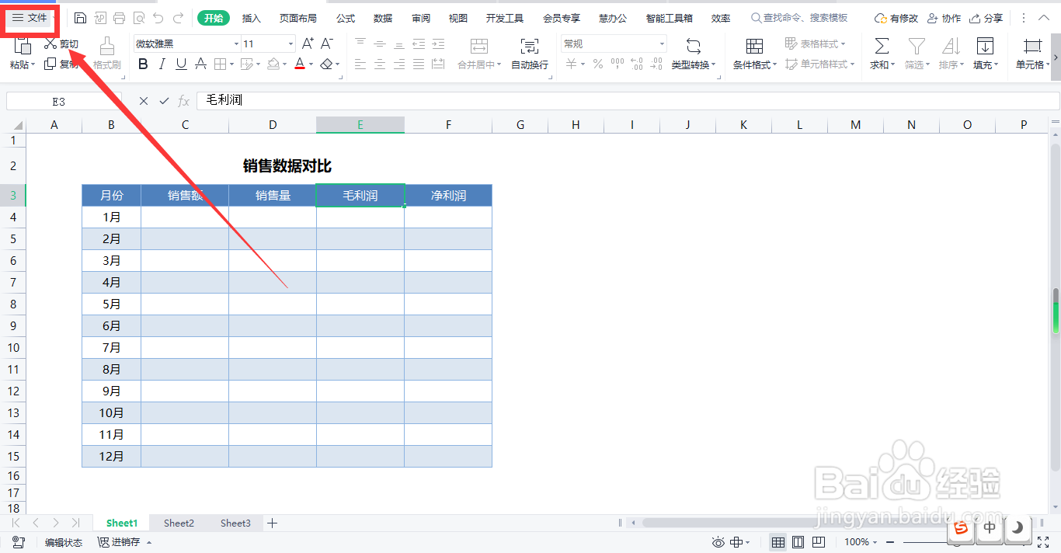Viewport: 1061px width, 553px height.
Task: Toggle Italic formatting
Action: pos(162,64)
